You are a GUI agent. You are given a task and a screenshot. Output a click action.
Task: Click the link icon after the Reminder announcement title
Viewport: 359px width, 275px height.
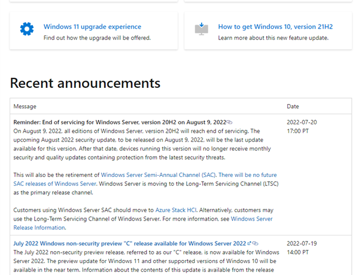[230, 122]
